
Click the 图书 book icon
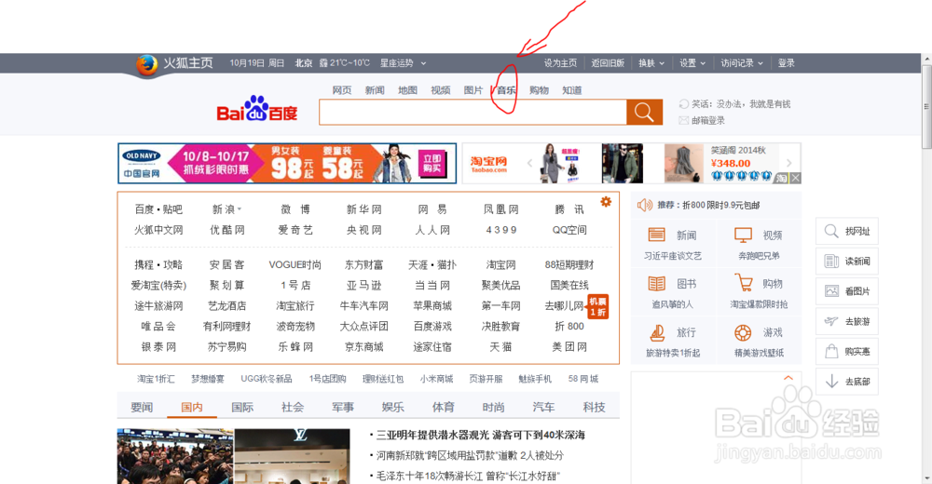coord(657,283)
